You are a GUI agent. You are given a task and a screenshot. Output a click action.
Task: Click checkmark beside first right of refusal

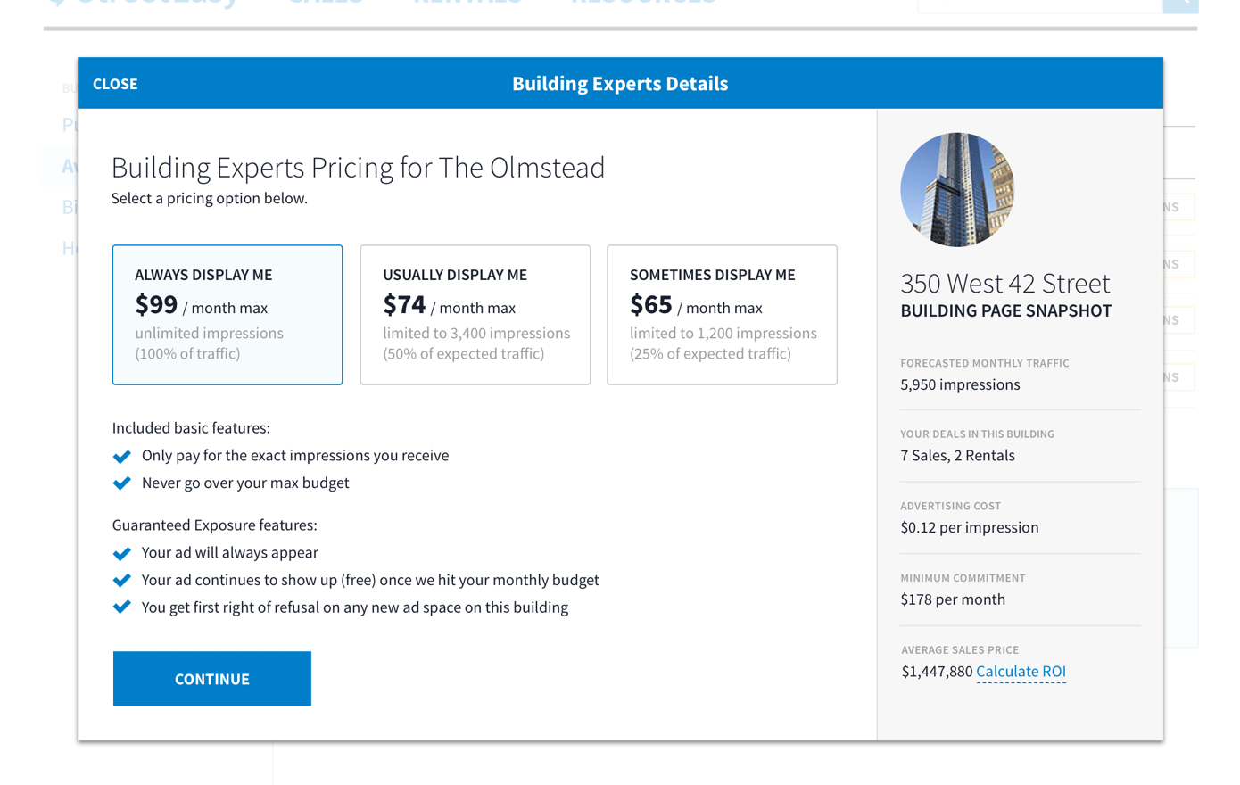click(x=122, y=607)
